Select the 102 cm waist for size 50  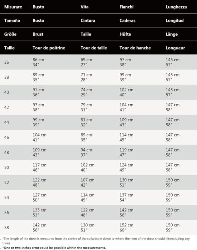point(88,165)
